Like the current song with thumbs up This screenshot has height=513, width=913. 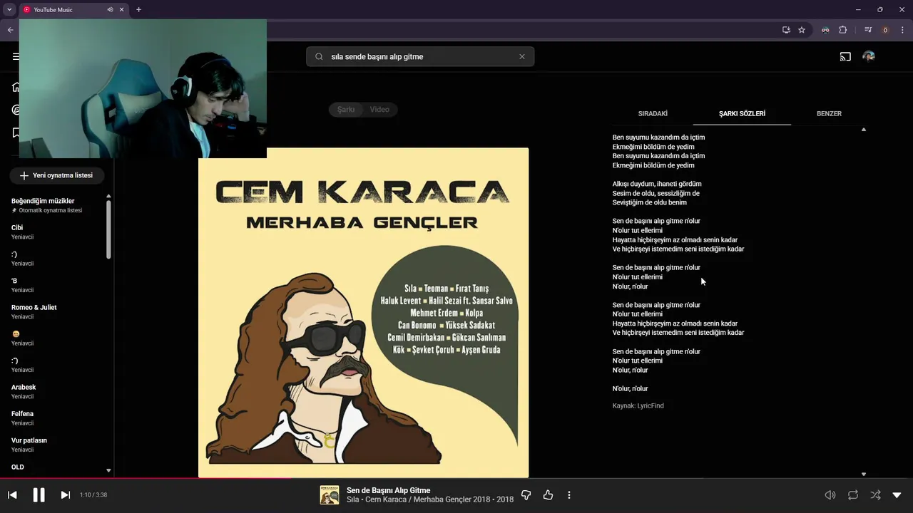[548, 494]
